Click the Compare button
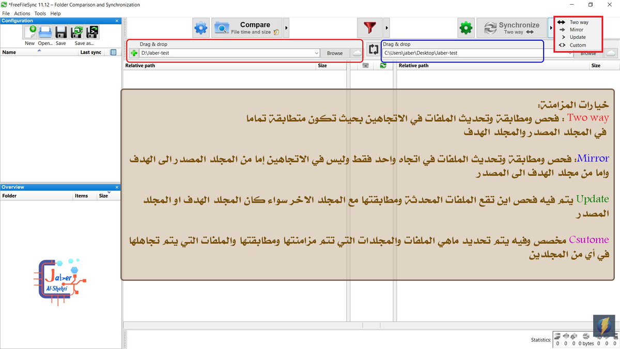 pyautogui.click(x=247, y=28)
